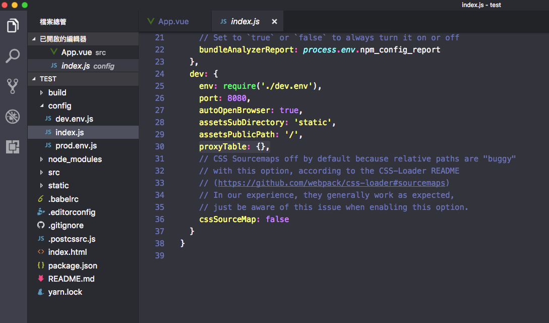The height and width of the screenshot is (323, 549).
Task: Open the Explorer view in activity bar
Action: click(x=13, y=25)
